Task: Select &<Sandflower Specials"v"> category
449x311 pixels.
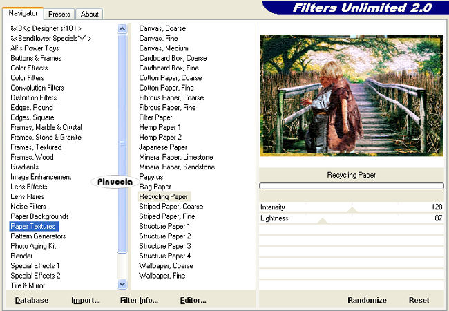Action: 50,39
